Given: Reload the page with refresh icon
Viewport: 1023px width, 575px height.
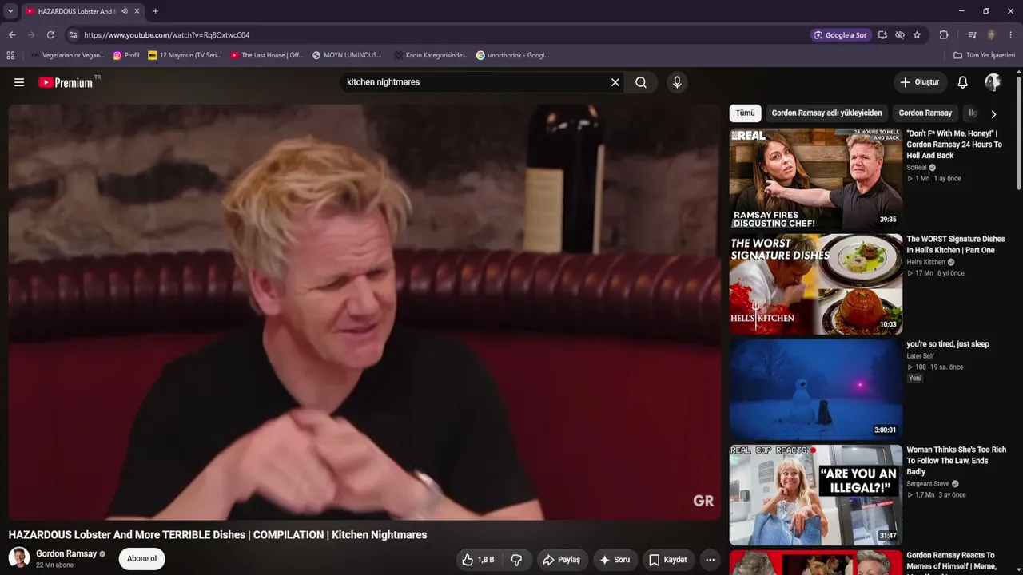Looking at the screenshot, I should (50, 35).
